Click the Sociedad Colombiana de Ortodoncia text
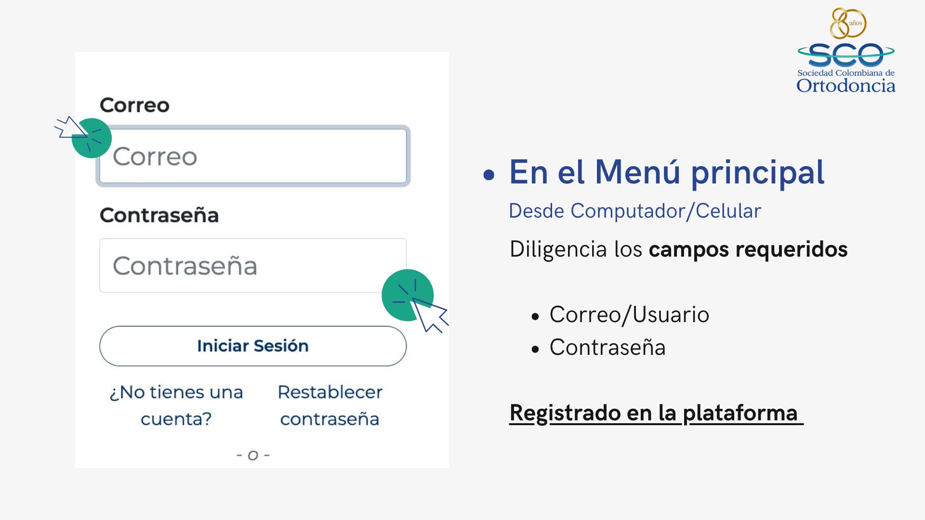Screen dimensions: 925x520 tap(846, 81)
